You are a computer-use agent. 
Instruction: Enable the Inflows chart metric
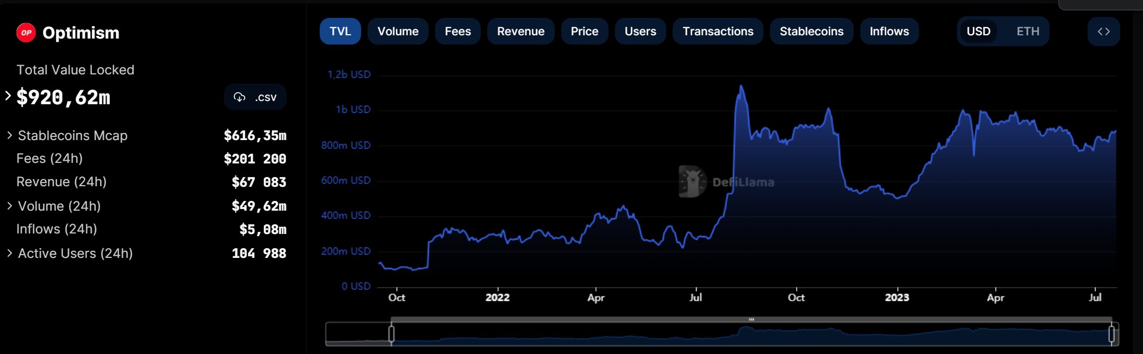pos(889,31)
